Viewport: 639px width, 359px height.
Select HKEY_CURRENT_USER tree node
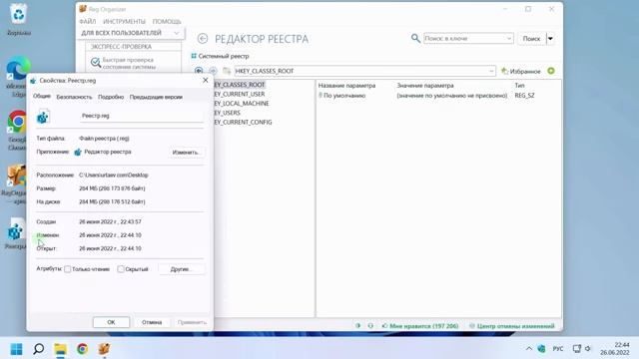click(x=240, y=94)
